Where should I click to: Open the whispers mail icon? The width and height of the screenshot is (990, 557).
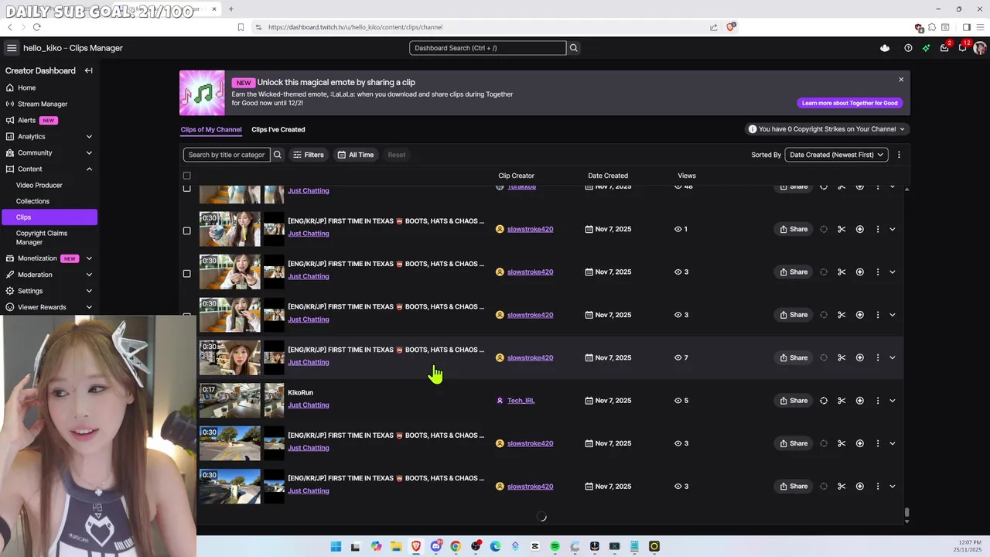coord(944,48)
